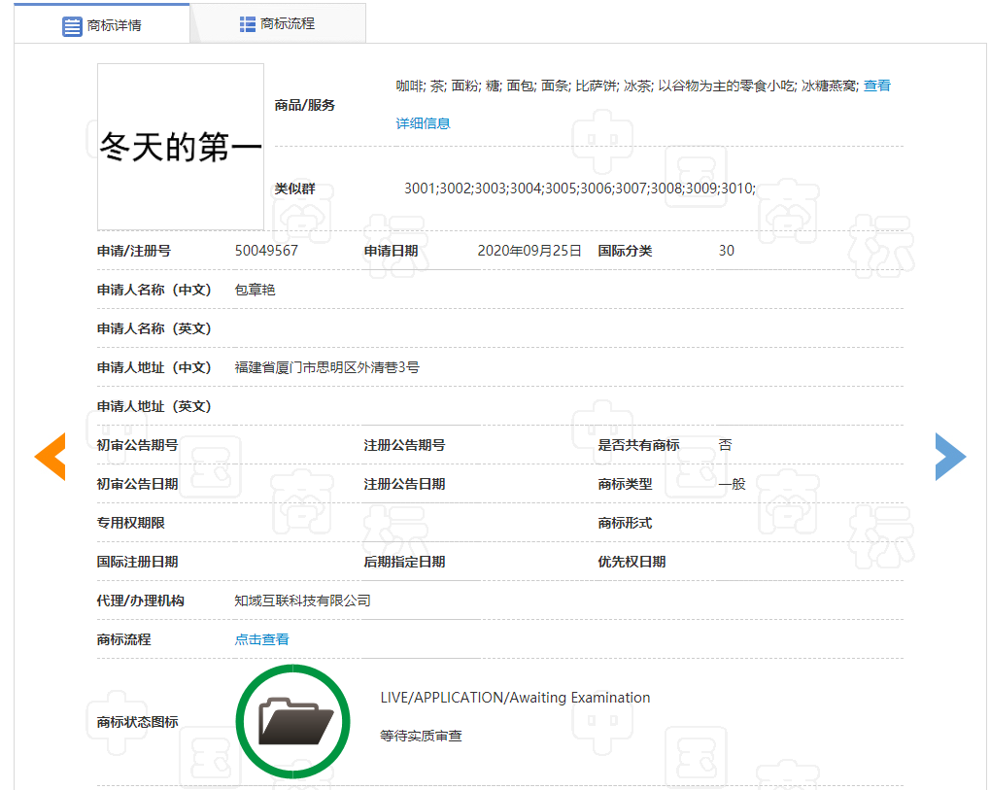Click the applicant address 福建省厦门市思明区外清巷3号
990x790 pixels.
click(326, 367)
